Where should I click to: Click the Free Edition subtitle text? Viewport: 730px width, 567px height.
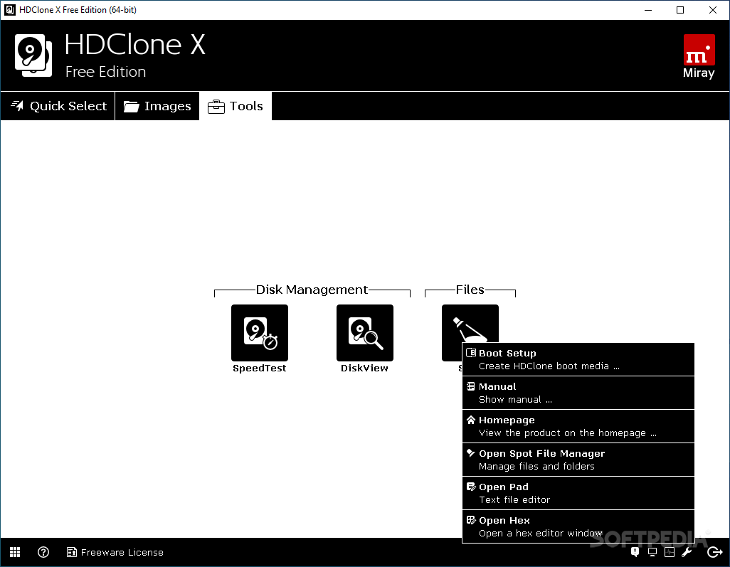click(x=106, y=72)
